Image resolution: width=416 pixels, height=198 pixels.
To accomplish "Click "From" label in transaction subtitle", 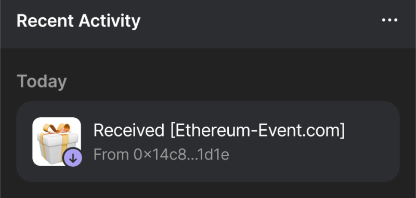I will [x=111, y=154].
